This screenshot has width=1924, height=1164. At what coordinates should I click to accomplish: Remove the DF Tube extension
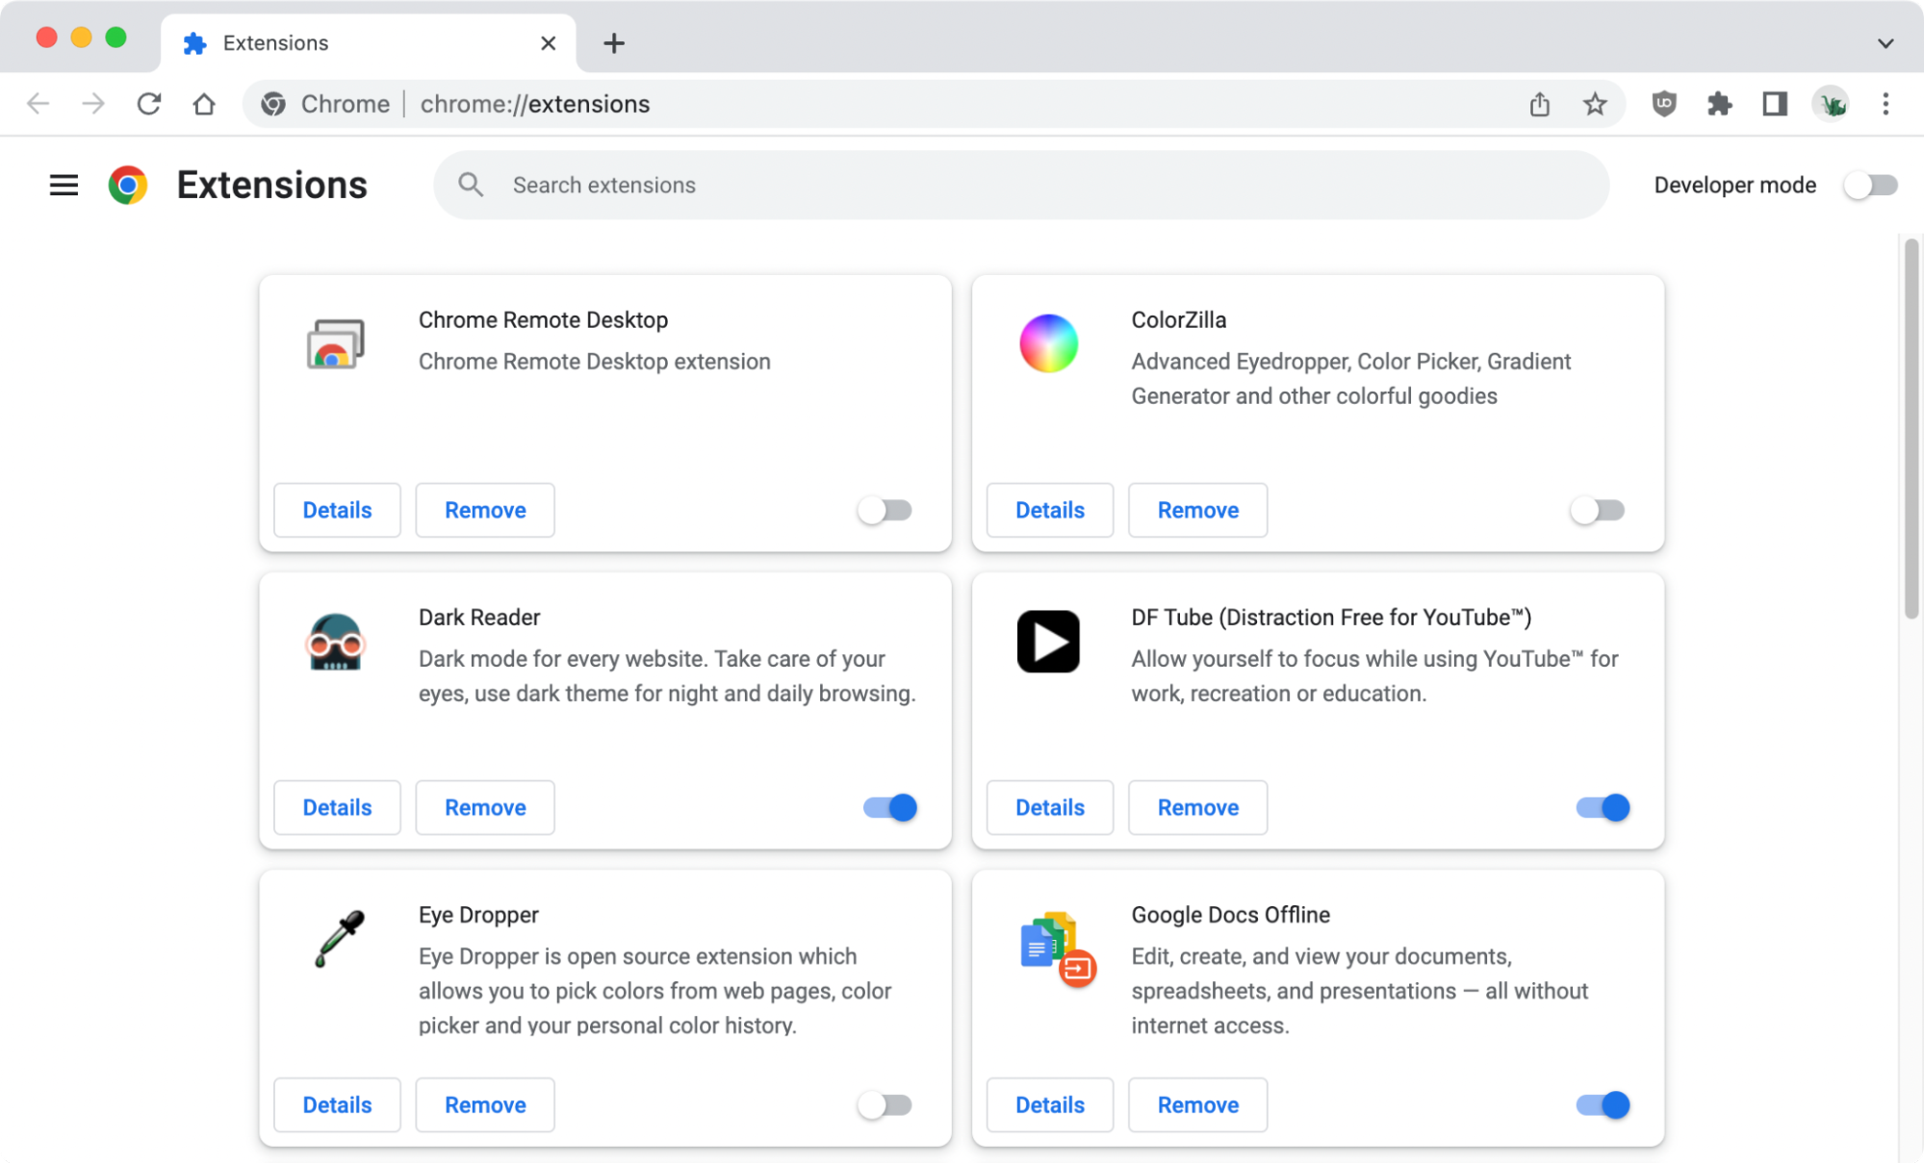coord(1198,807)
